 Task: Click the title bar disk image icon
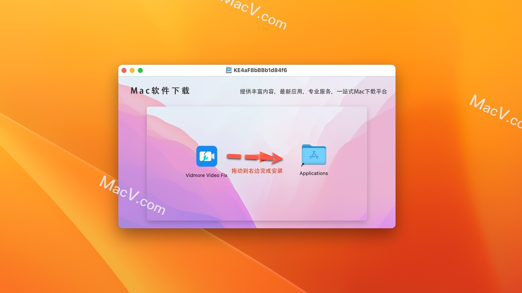pyautogui.click(x=228, y=71)
